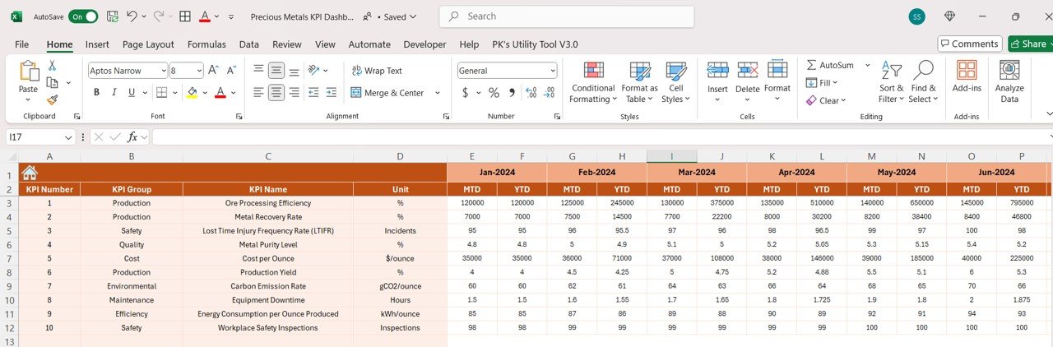Switch to the Insert tab

pos(97,44)
